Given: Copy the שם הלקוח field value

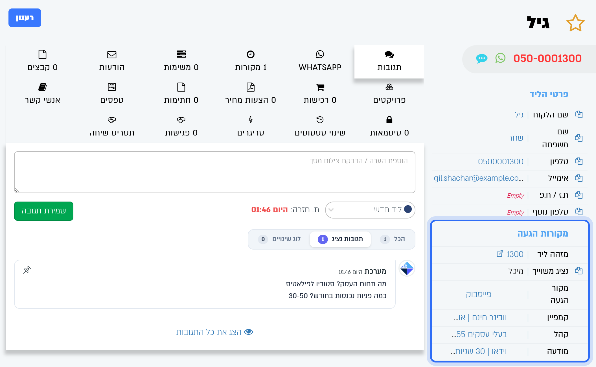Looking at the screenshot, I should pos(579,114).
